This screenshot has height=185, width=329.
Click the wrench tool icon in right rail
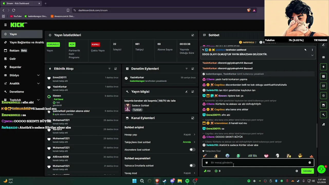(323, 115)
